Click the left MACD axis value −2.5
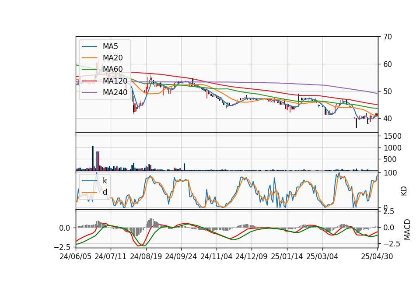The width and height of the screenshot is (420, 302). [62, 247]
